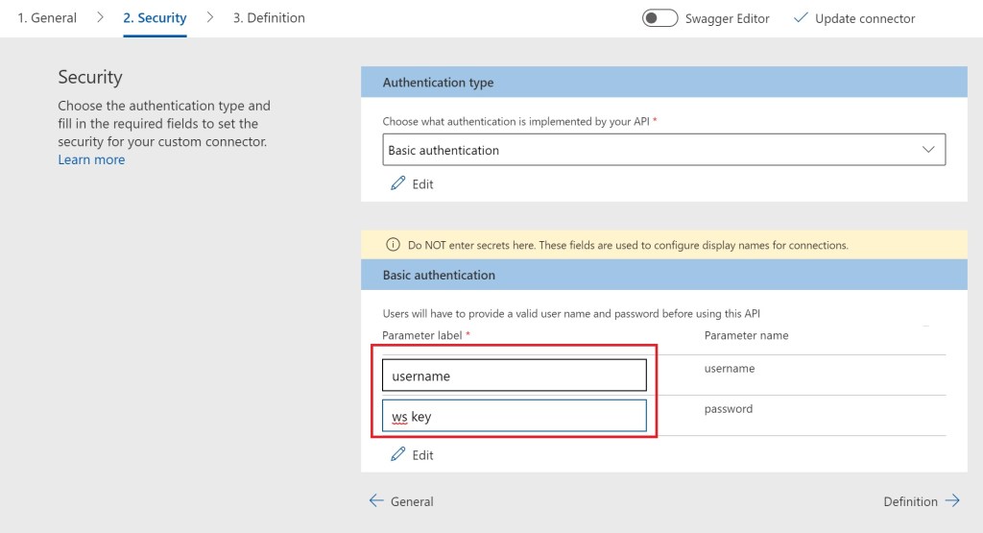Click the pencil icon under Authentication type dropdown
This screenshot has height=533, width=983.
tap(398, 183)
